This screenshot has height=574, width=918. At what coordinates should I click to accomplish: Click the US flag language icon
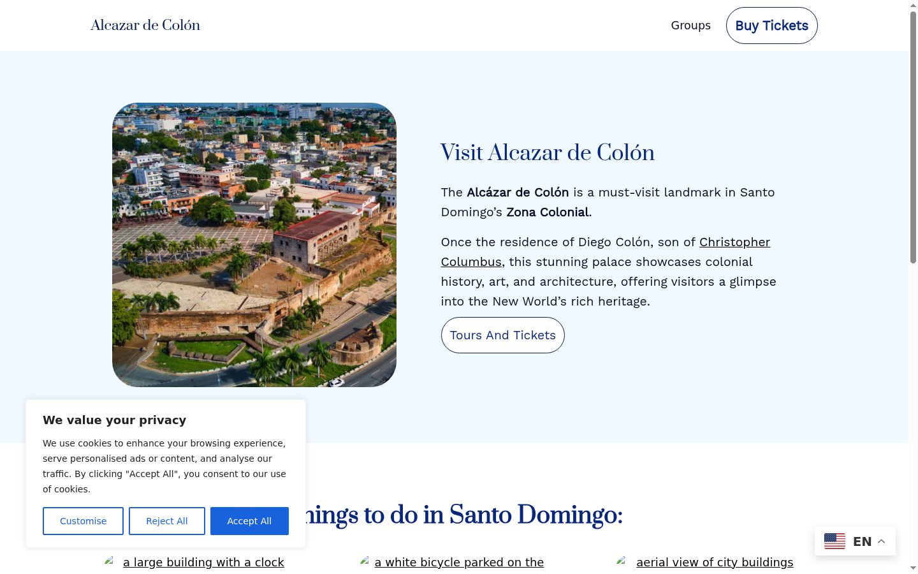pos(834,541)
